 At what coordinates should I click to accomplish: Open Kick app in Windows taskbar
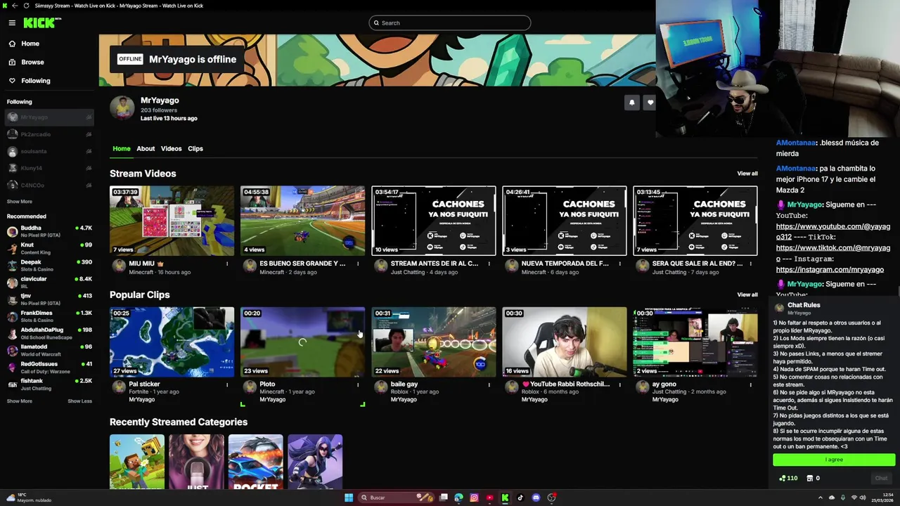[x=505, y=498]
